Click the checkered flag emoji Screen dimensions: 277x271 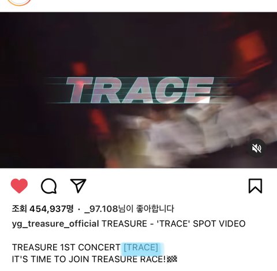(x=172, y=259)
